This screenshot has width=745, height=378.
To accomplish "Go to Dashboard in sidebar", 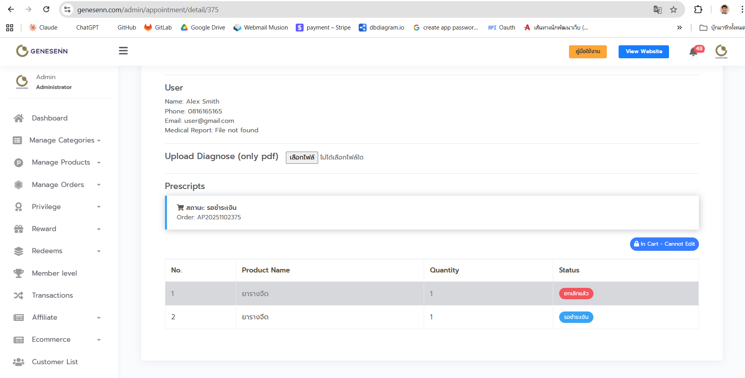I will coord(50,118).
